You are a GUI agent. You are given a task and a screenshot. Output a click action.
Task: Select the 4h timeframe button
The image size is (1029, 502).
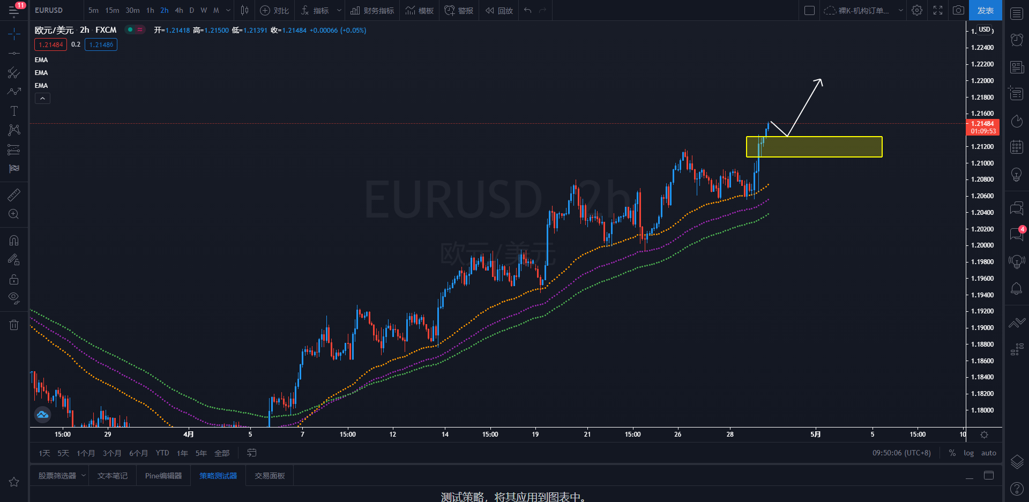tap(179, 10)
